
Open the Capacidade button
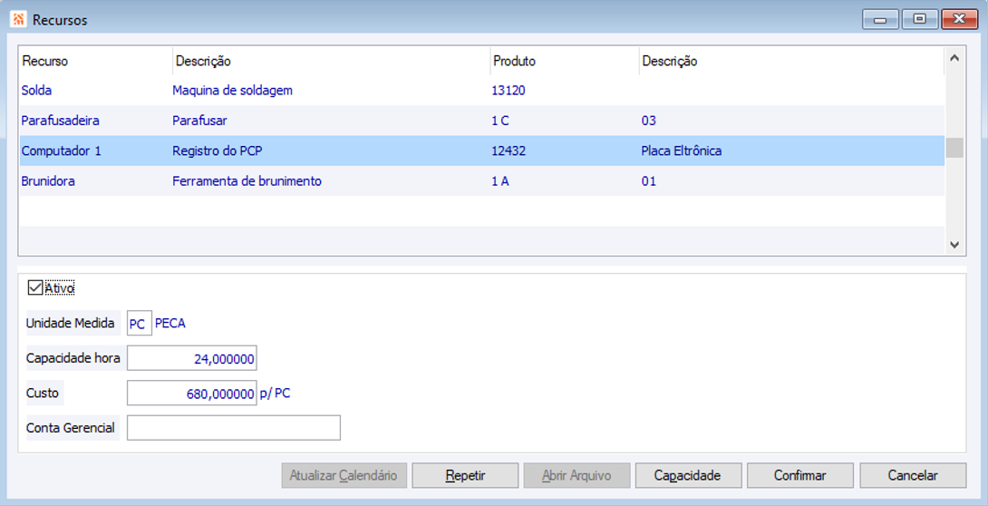[x=688, y=476]
